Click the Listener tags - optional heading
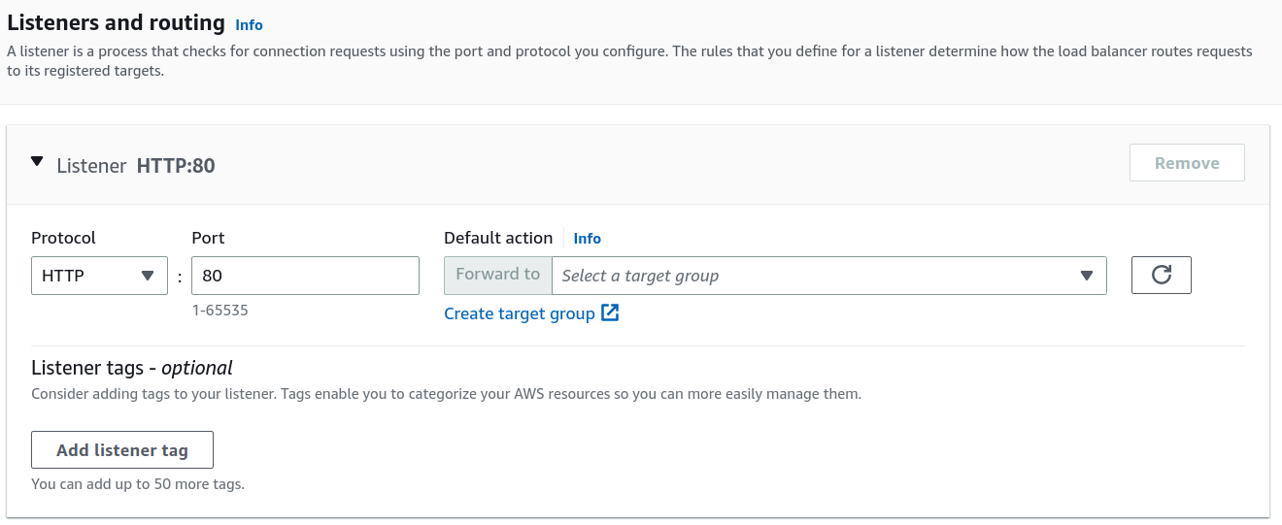This screenshot has height=525, width=1282. pos(132,368)
